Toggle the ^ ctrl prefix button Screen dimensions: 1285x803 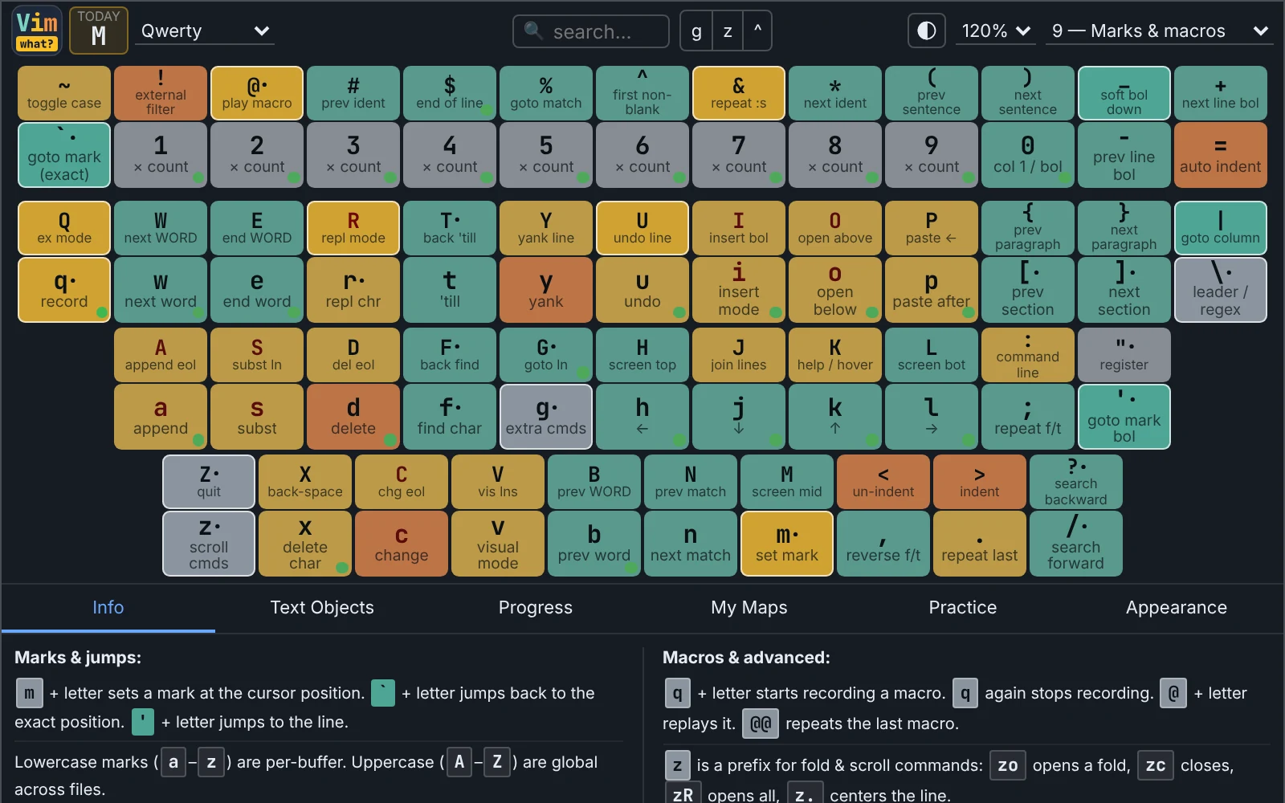pos(757,31)
